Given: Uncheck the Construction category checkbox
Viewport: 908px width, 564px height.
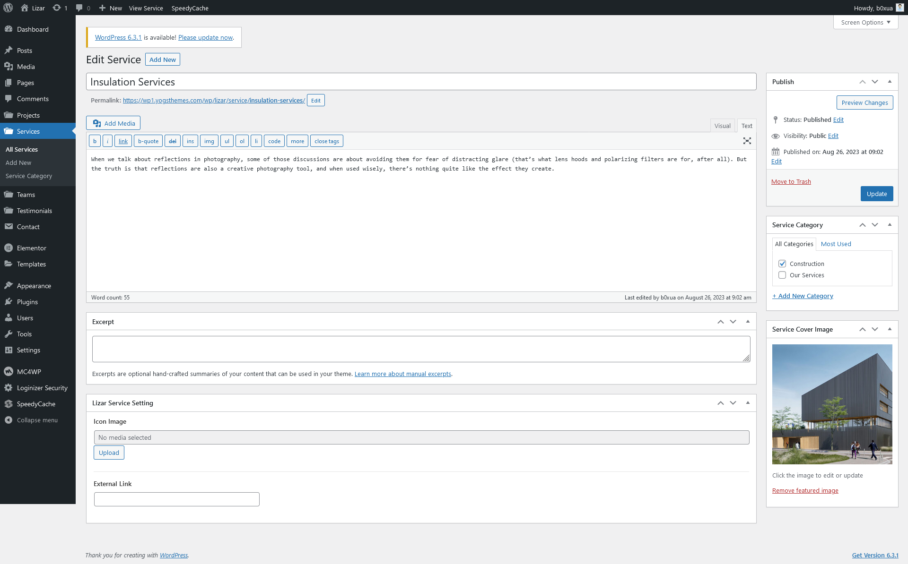Looking at the screenshot, I should 782,264.
